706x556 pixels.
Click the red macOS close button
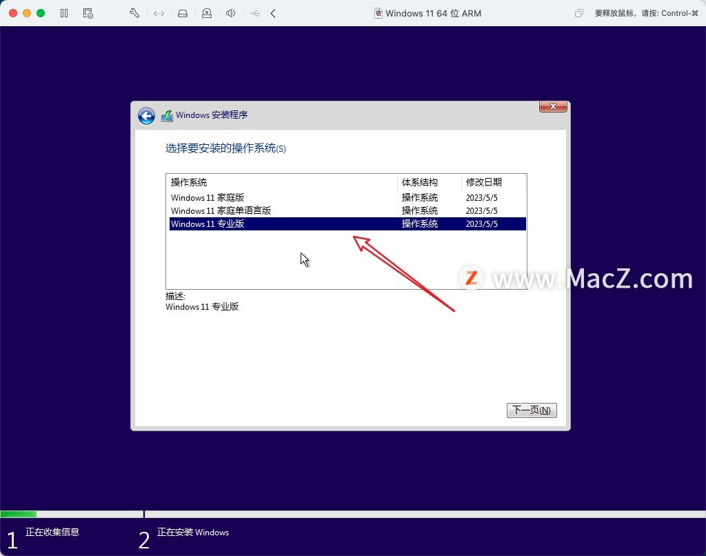tap(13, 13)
